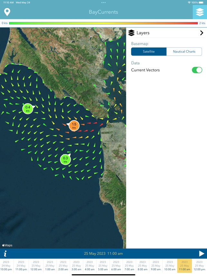The image size is (207, 277).
Task: Tap the three-dot multitasking indicator at top
Action: pyautogui.click(x=103, y=3)
